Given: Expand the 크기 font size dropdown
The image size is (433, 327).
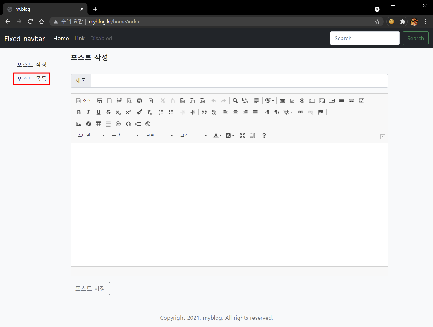Looking at the screenshot, I should point(193,135).
